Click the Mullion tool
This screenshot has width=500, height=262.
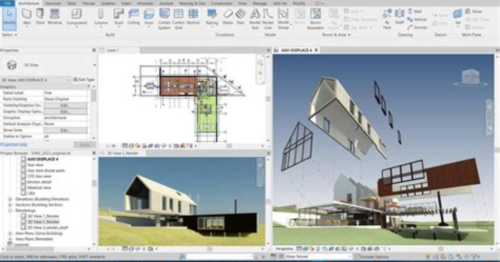click(x=193, y=17)
